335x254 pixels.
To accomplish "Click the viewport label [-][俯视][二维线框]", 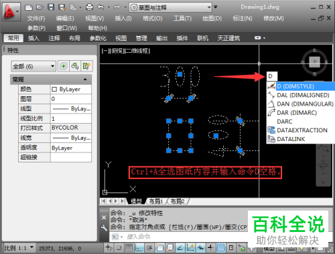I will tap(126, 51).
